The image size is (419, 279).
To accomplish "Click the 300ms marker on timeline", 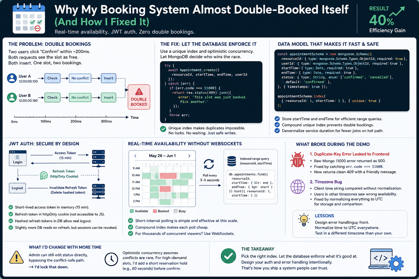I will (106, 121).
